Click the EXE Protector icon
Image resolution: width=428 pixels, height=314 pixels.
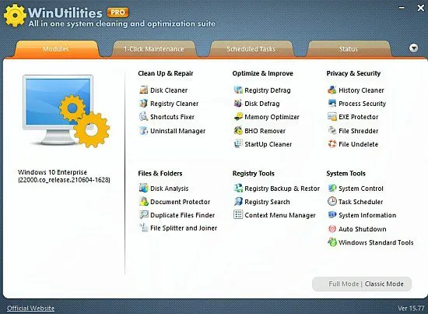coord(332,117)
